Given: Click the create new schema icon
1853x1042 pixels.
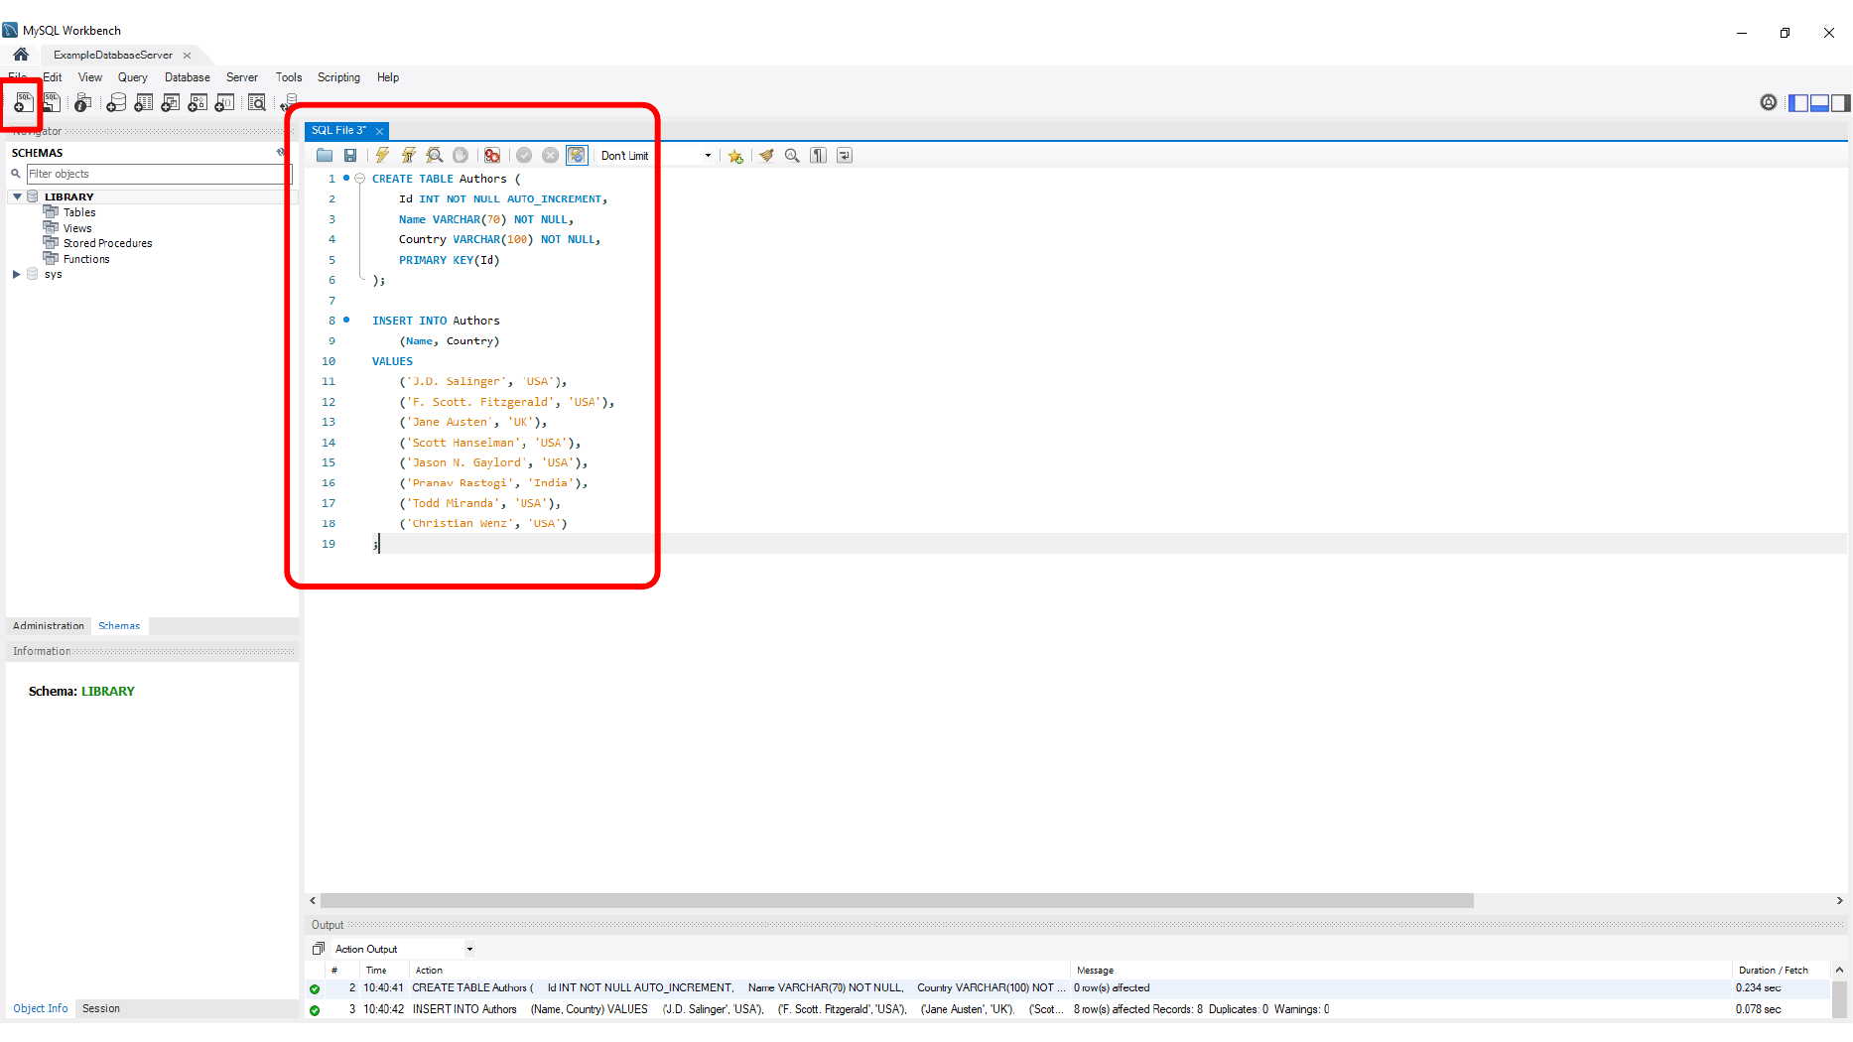Looking at the screenshot, I should [116, 102].
